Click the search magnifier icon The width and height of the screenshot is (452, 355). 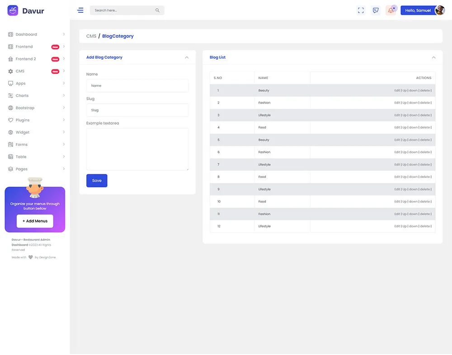pyautogui.click(x=157, y=10)
